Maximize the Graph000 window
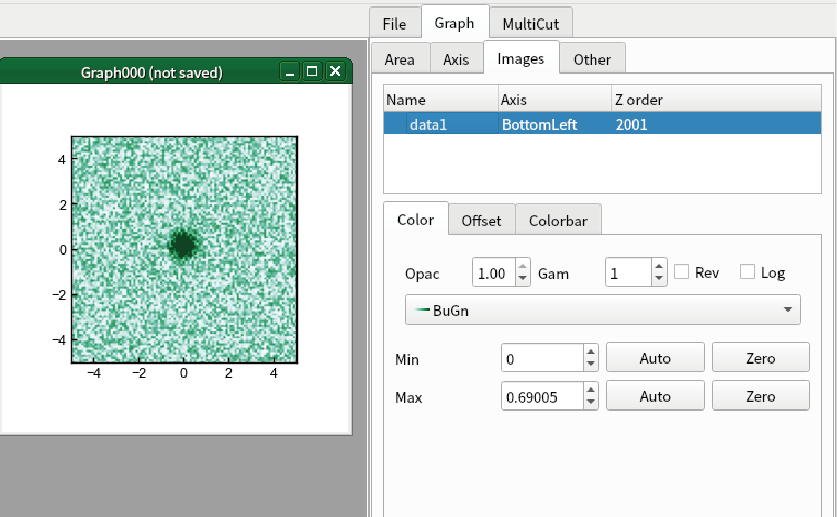Image resolution: width=837 pixels, height=517 pixels. 312,71
